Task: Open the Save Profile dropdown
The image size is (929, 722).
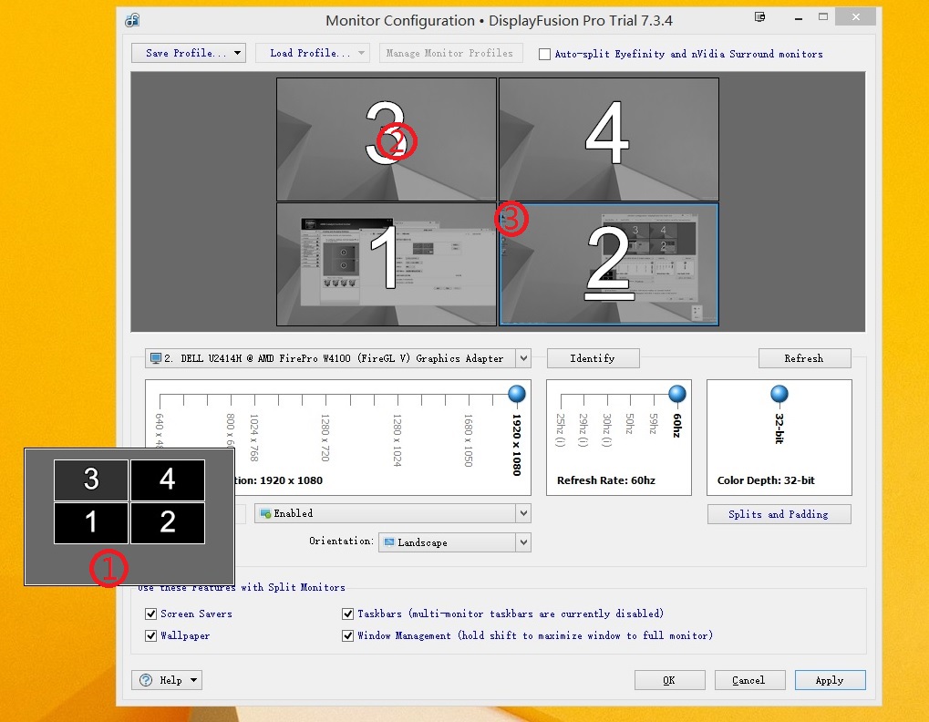Action: coord(189,53)
